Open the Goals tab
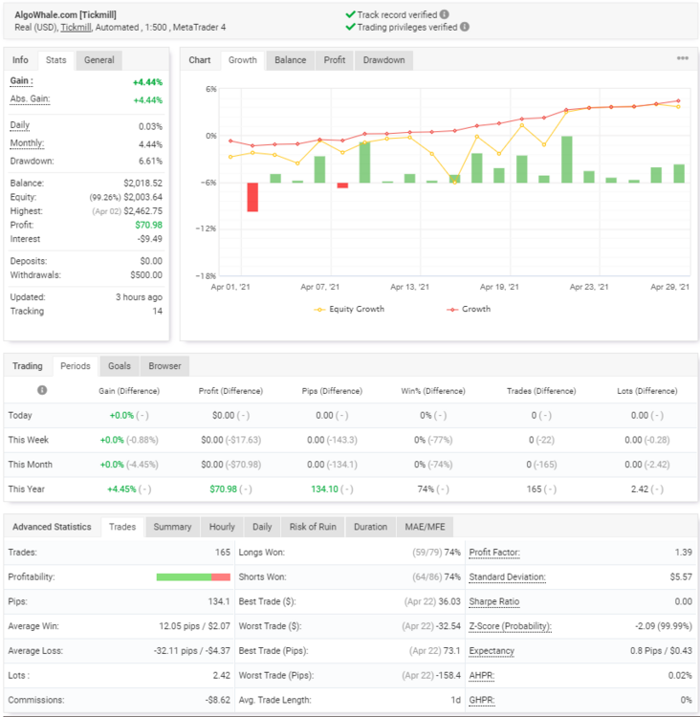 (x=120, y=366)
